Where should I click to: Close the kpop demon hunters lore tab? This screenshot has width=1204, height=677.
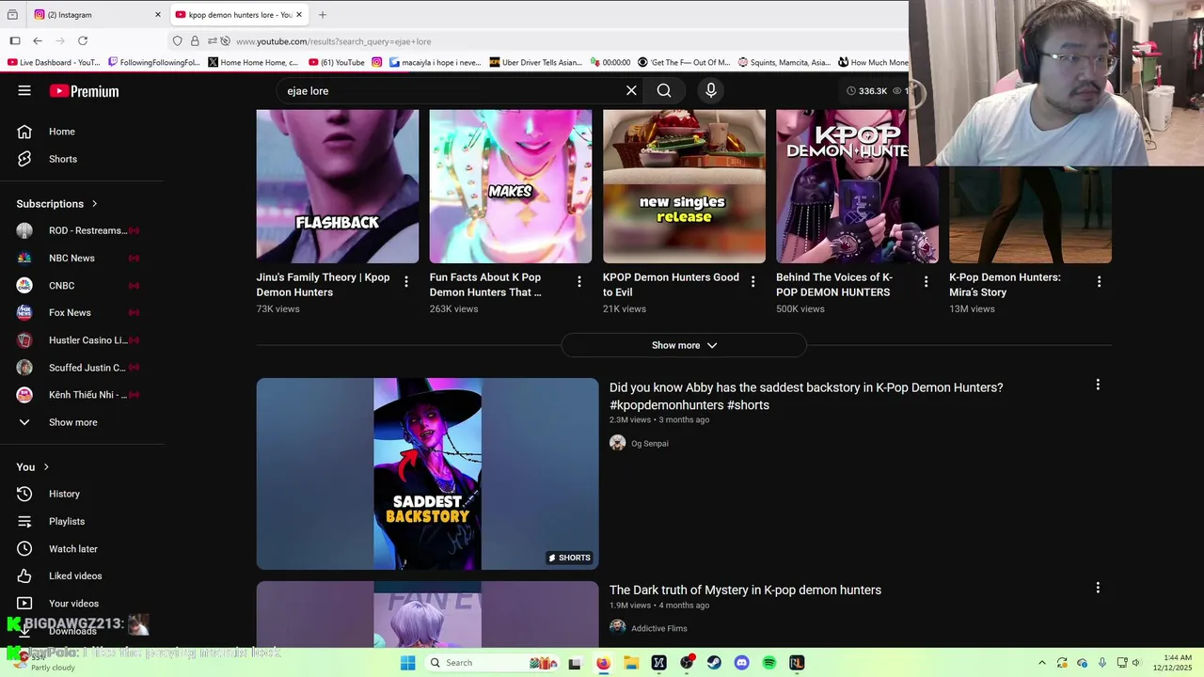(x=299, y=15)
